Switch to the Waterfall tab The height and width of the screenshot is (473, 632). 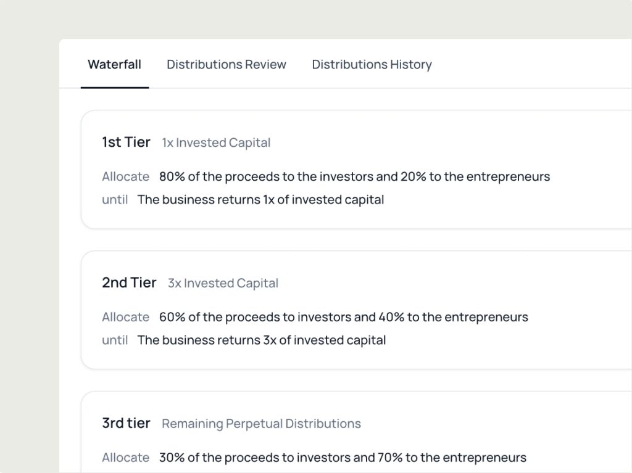coord(114,64)
